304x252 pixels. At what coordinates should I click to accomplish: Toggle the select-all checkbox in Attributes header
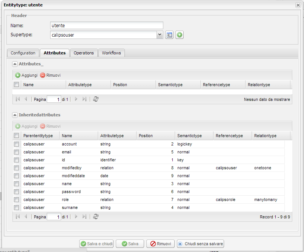point(16,84)
